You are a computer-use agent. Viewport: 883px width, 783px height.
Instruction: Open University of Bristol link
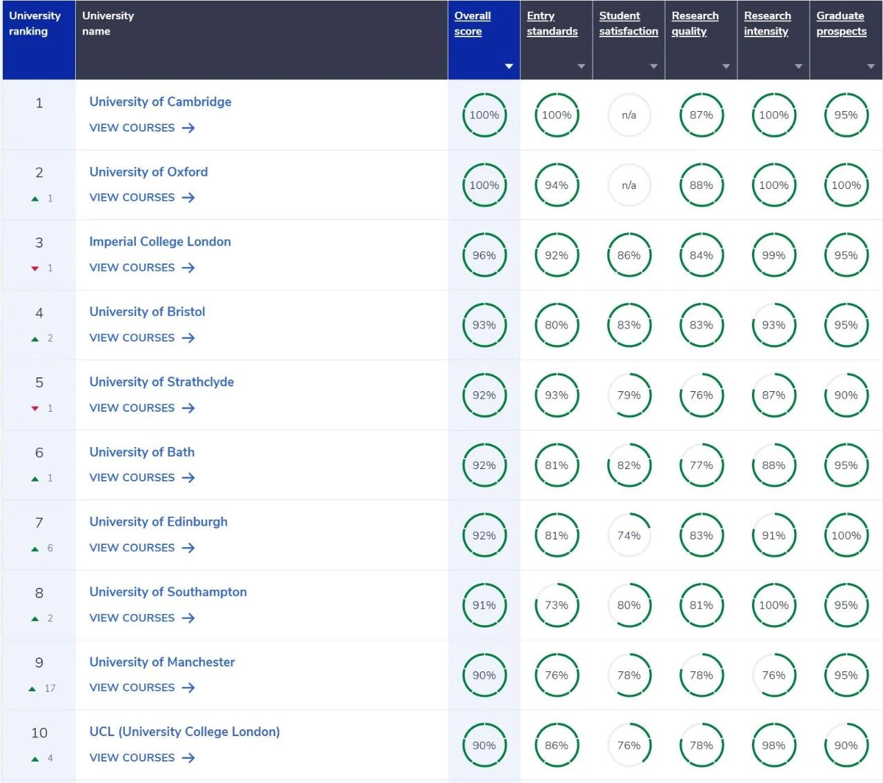[147, 312]
